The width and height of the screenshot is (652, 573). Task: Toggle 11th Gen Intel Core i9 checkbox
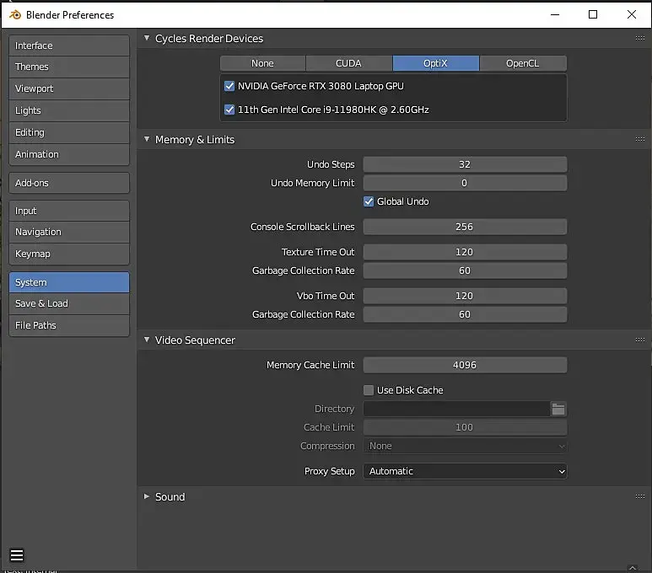229,110
